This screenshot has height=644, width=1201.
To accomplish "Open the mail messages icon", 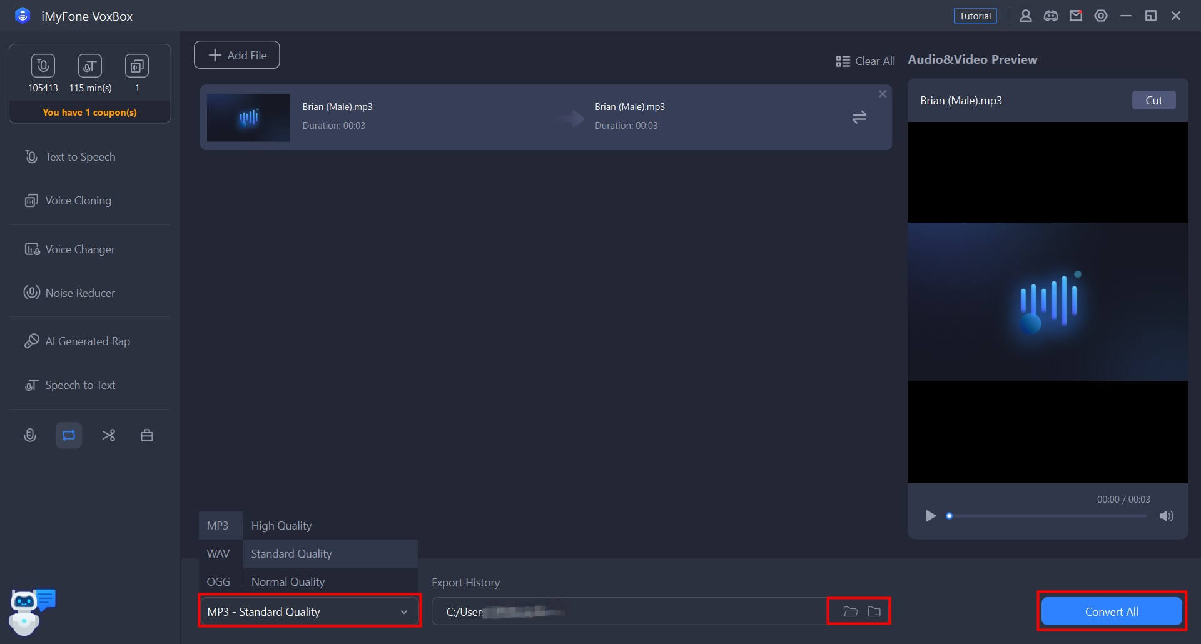I will coord(1076,16).
